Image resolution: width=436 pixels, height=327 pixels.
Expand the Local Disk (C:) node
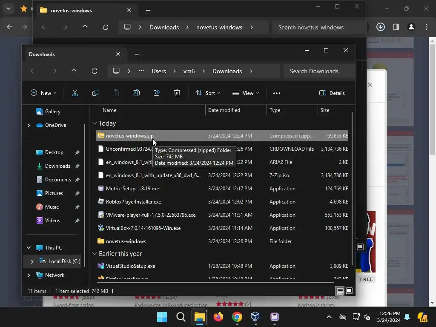pos(32,261)
